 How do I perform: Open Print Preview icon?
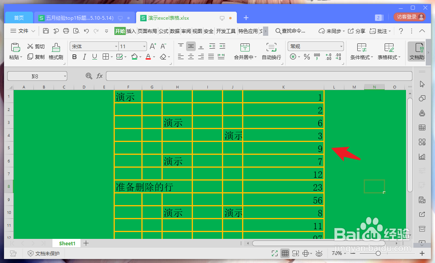(x=76, y=31)
